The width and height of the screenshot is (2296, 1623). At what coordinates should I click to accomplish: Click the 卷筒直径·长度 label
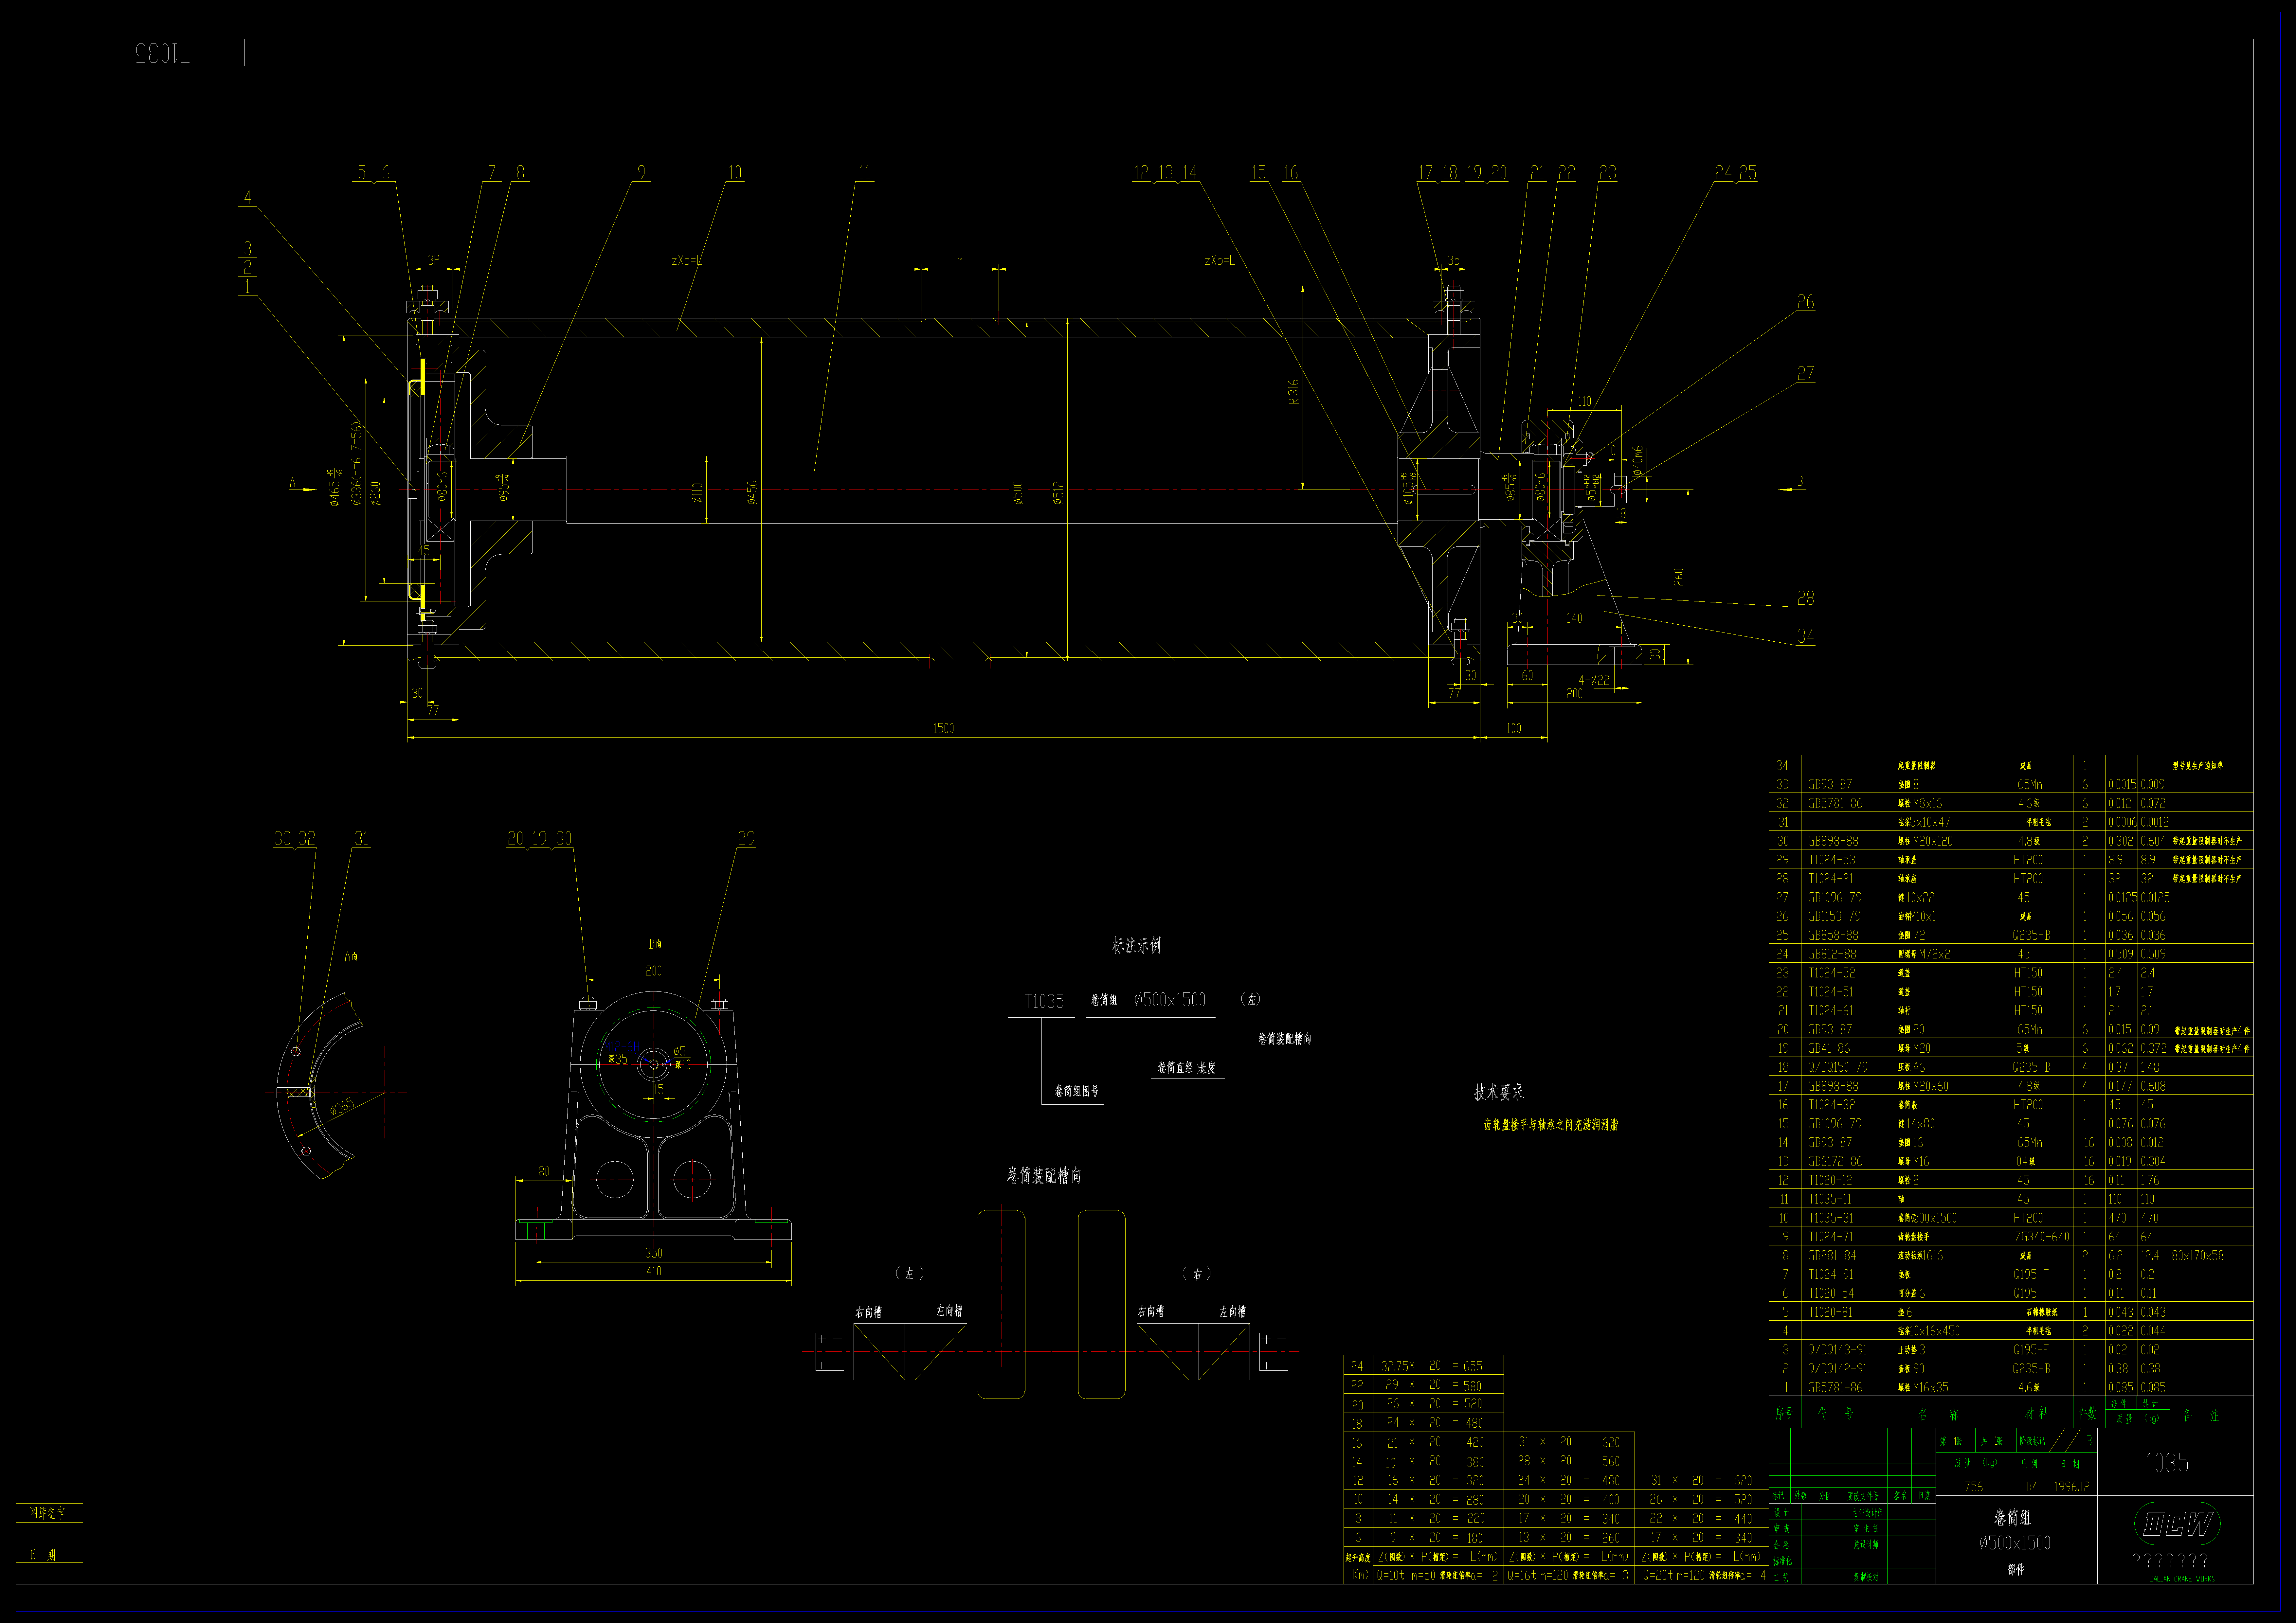pos(1187,1068)
